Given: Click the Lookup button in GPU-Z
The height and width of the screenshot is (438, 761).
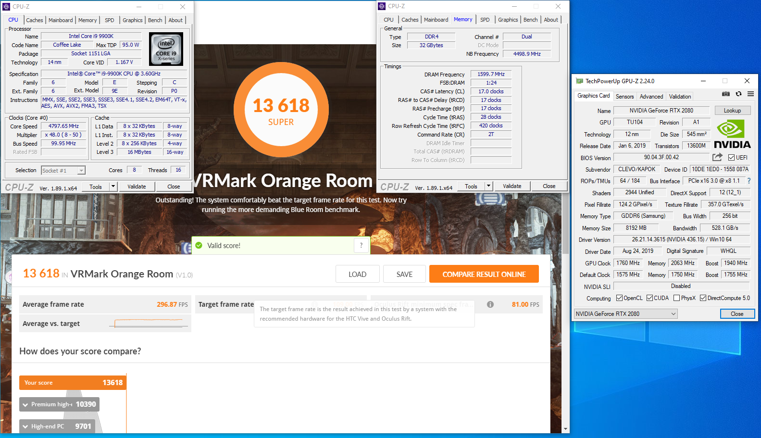Looking at the screenshot, I should click(732, 111).
